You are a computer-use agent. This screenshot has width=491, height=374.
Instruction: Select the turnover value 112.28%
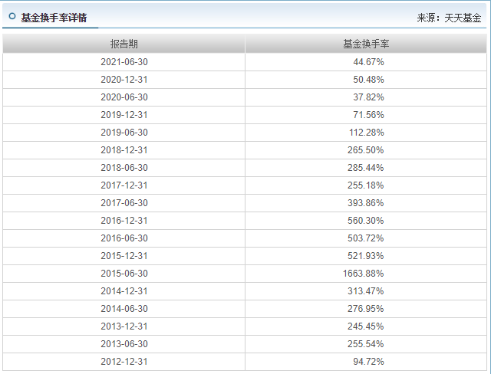point(367,133)
